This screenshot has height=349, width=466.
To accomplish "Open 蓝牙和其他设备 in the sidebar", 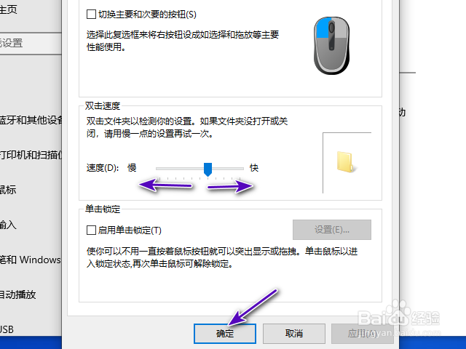I will pos(31,120).
